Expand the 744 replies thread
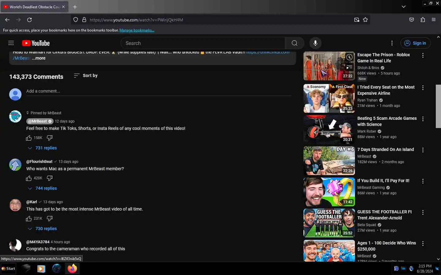The width and height of the screenshot is (441, 275). click(42, 188)
